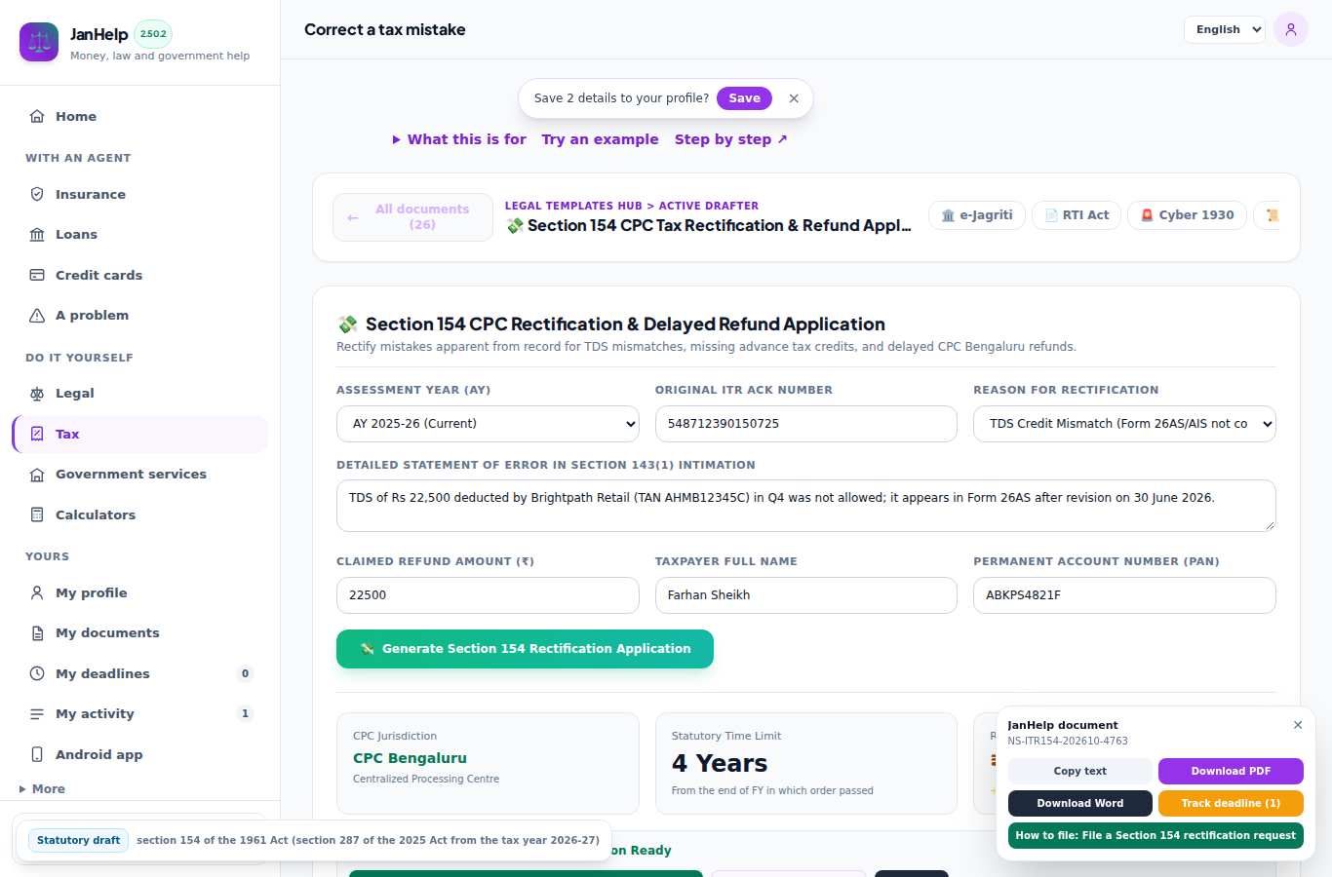Open the Assessment Year dropdown
Image resolution: width=1332 pixels, height=877 pixels.
(488, 424)
